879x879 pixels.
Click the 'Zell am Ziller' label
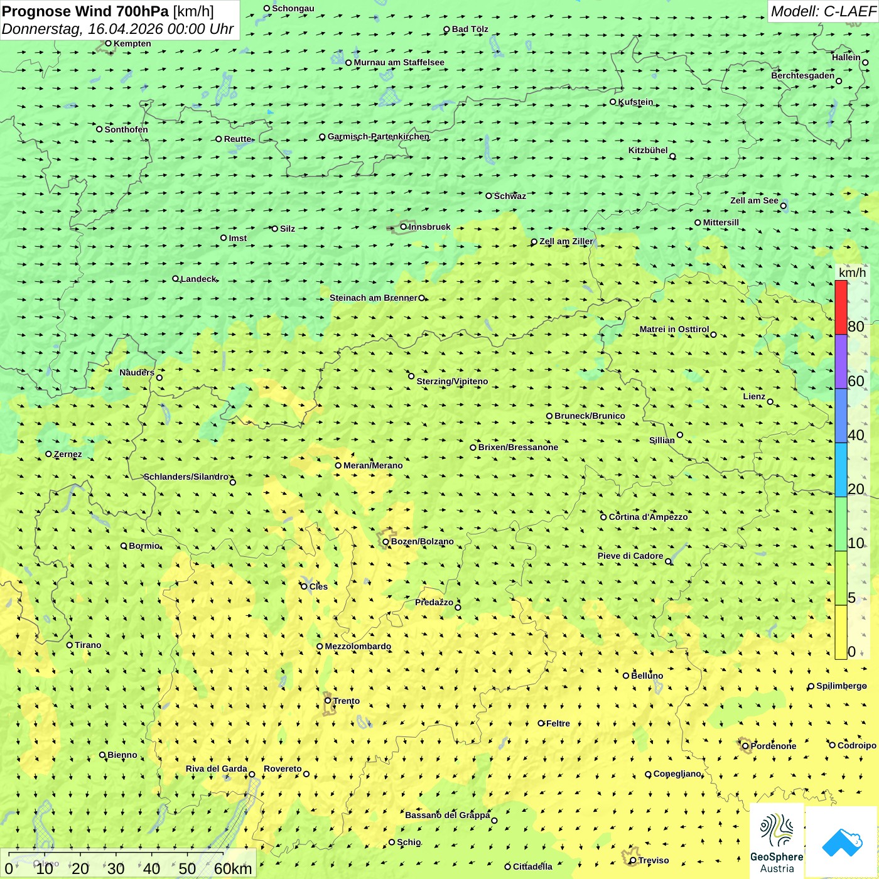tap(566, 241)
